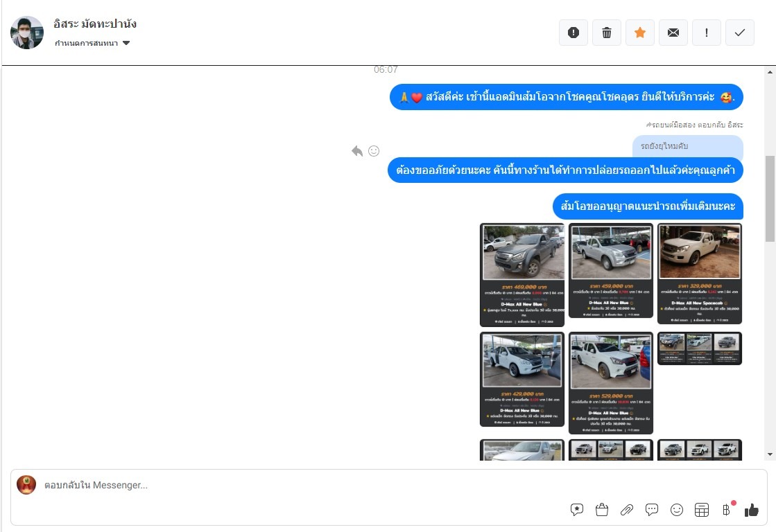Open saved replies icon in composer
Image resolution: width=776 pixels, height=532 pixels.
pos(576,510)
